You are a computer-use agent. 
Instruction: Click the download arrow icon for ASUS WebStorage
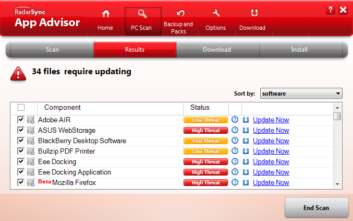point(246,130)
